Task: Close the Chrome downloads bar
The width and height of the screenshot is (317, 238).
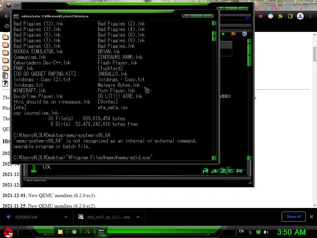Action: click(x=311, y=217)
